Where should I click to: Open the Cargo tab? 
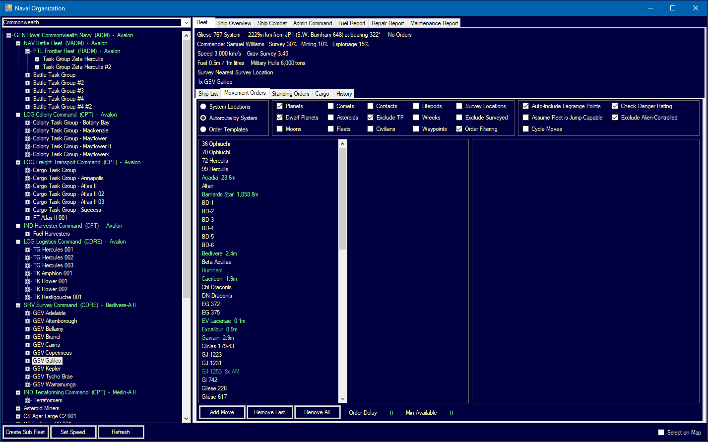322,94
